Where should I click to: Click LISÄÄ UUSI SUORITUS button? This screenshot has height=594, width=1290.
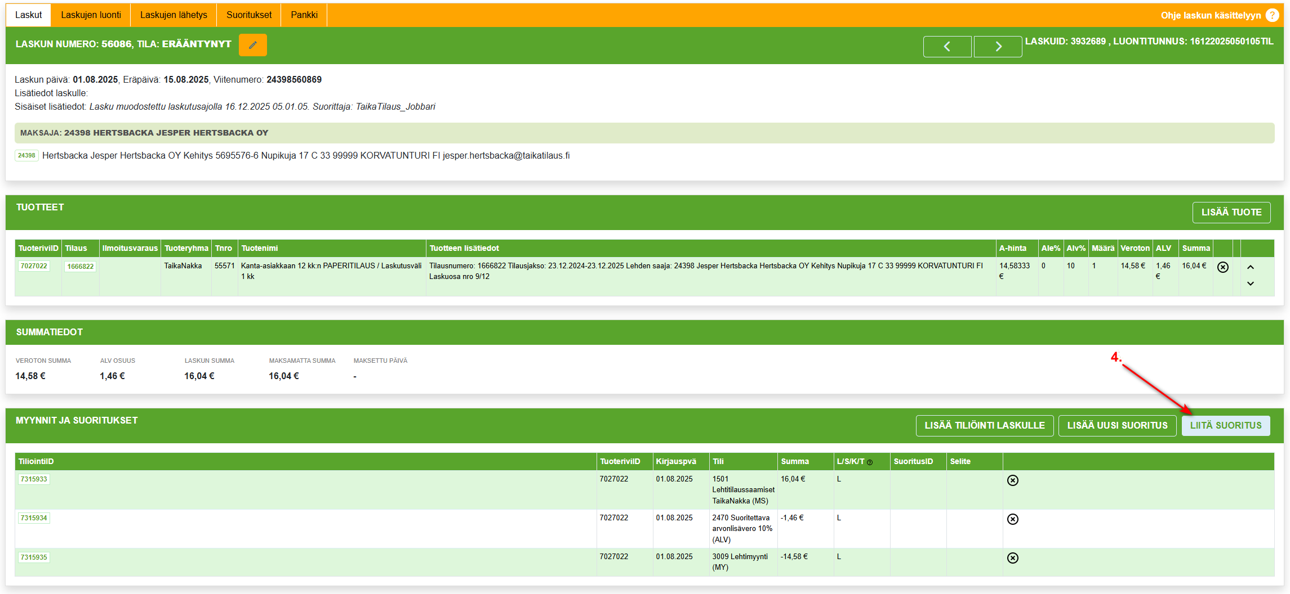[1117, 426]
